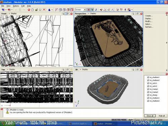Click the Auto indicator in status bar
This screenshot has width=168, height=126.
[x=131, y=120]
